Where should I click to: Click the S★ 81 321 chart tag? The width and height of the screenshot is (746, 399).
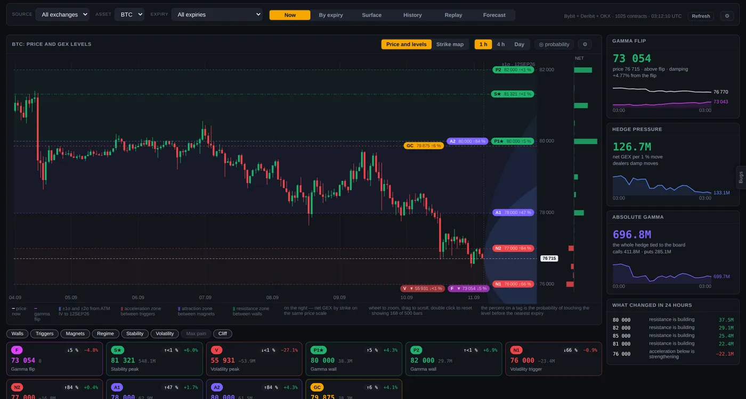[x=513, y=94]
